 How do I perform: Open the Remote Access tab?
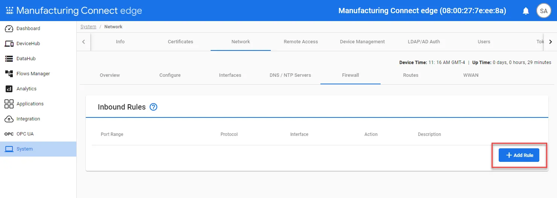pyautogui.click(x=301, y=42)
